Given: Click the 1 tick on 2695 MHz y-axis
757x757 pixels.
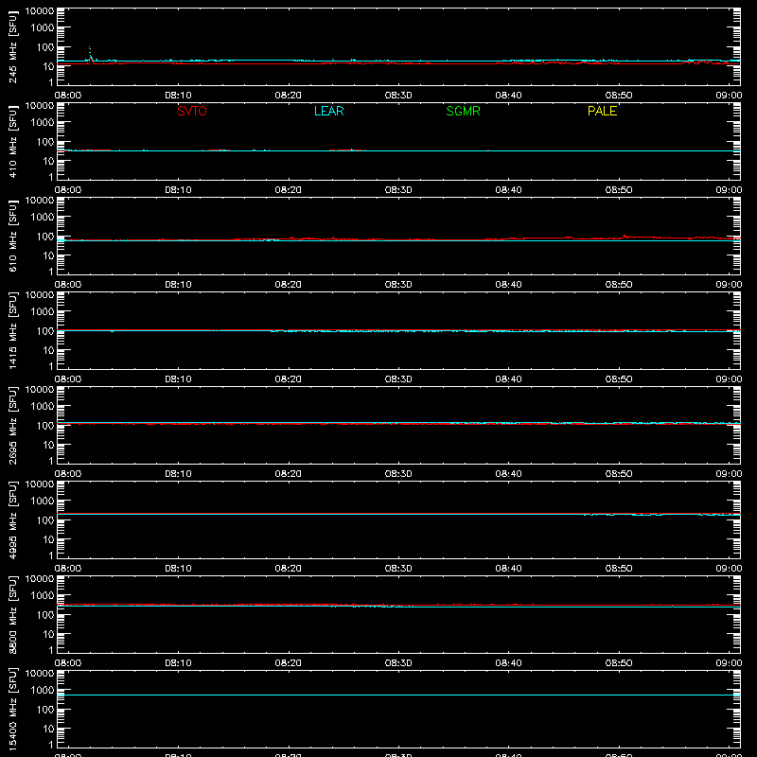Looking at the screenshot, I should [x=51, y=461].
